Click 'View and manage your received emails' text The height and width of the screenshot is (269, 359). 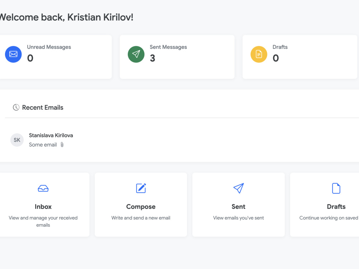[x=43, y=221]
